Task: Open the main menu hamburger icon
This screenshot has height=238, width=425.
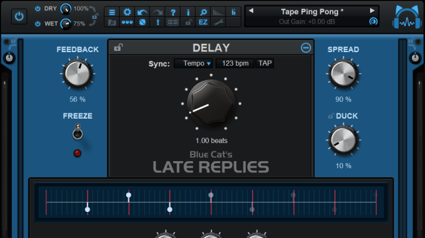Action: tap(112, 12)
